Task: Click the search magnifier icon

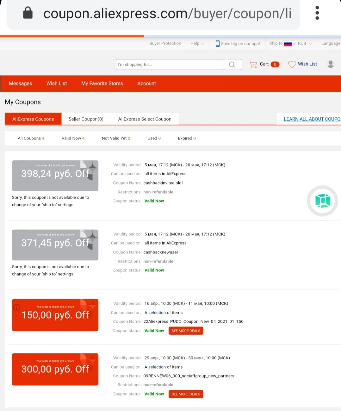Action: point(232,65)
